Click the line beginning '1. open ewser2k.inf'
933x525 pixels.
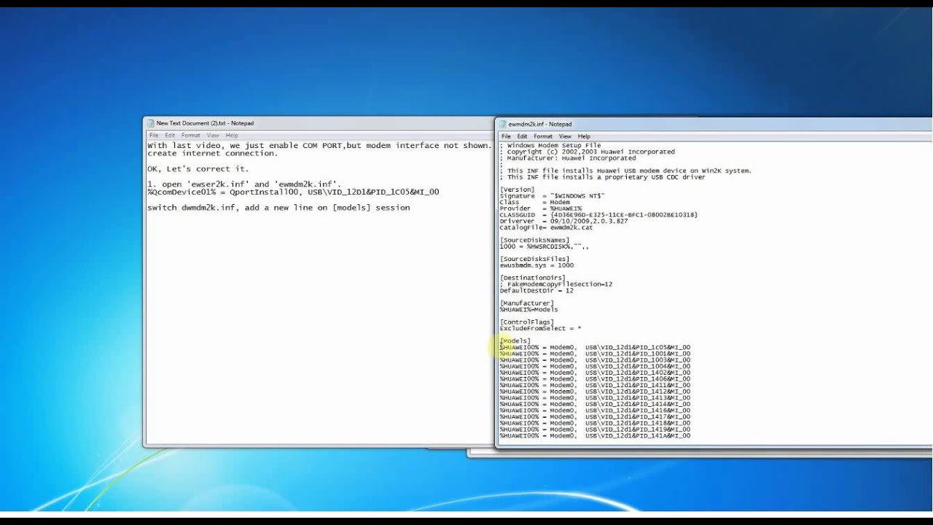click(x=244, y=184)
